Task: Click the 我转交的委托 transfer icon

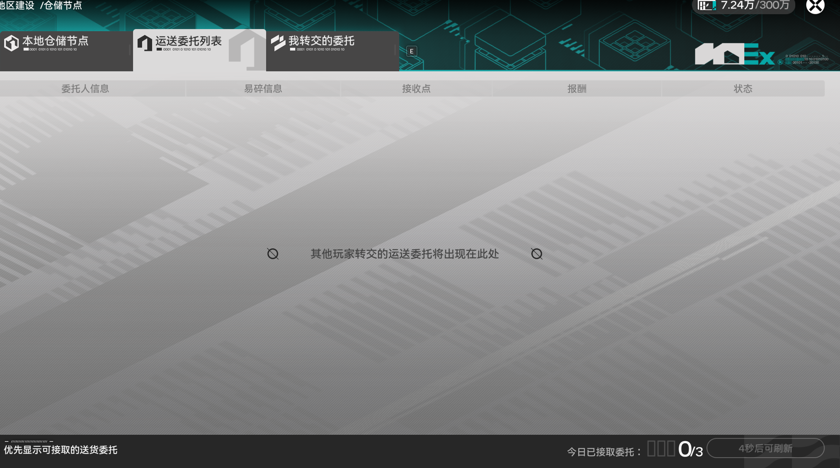Action: tap(278, 43)
